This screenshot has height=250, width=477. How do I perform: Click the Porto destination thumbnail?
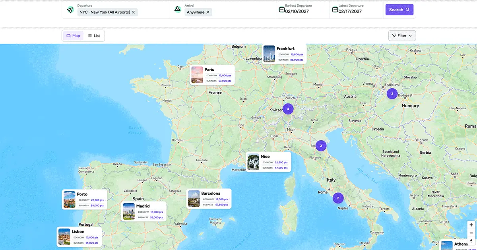point(69,200)
